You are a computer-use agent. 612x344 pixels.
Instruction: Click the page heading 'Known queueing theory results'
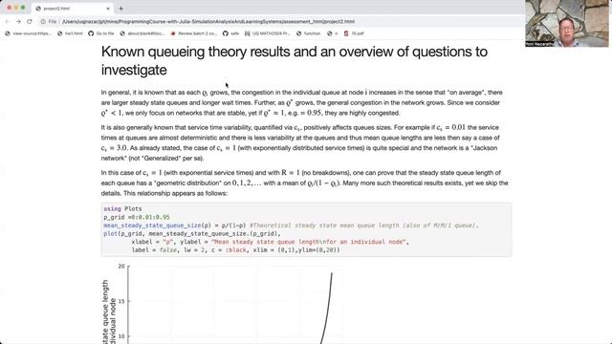pos(295,60)
